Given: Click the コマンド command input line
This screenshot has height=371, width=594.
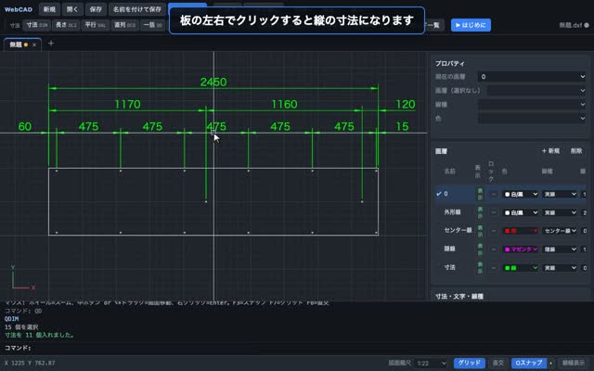Looking at the screenshot, I should click(x=297, y=348).
